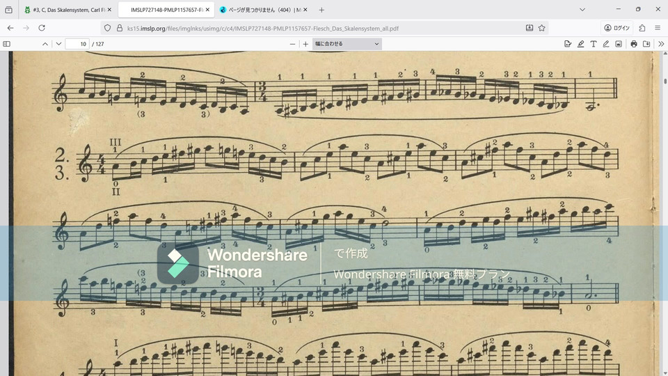
Task: Sign in with ログイン button
Action: coord(617,28)
